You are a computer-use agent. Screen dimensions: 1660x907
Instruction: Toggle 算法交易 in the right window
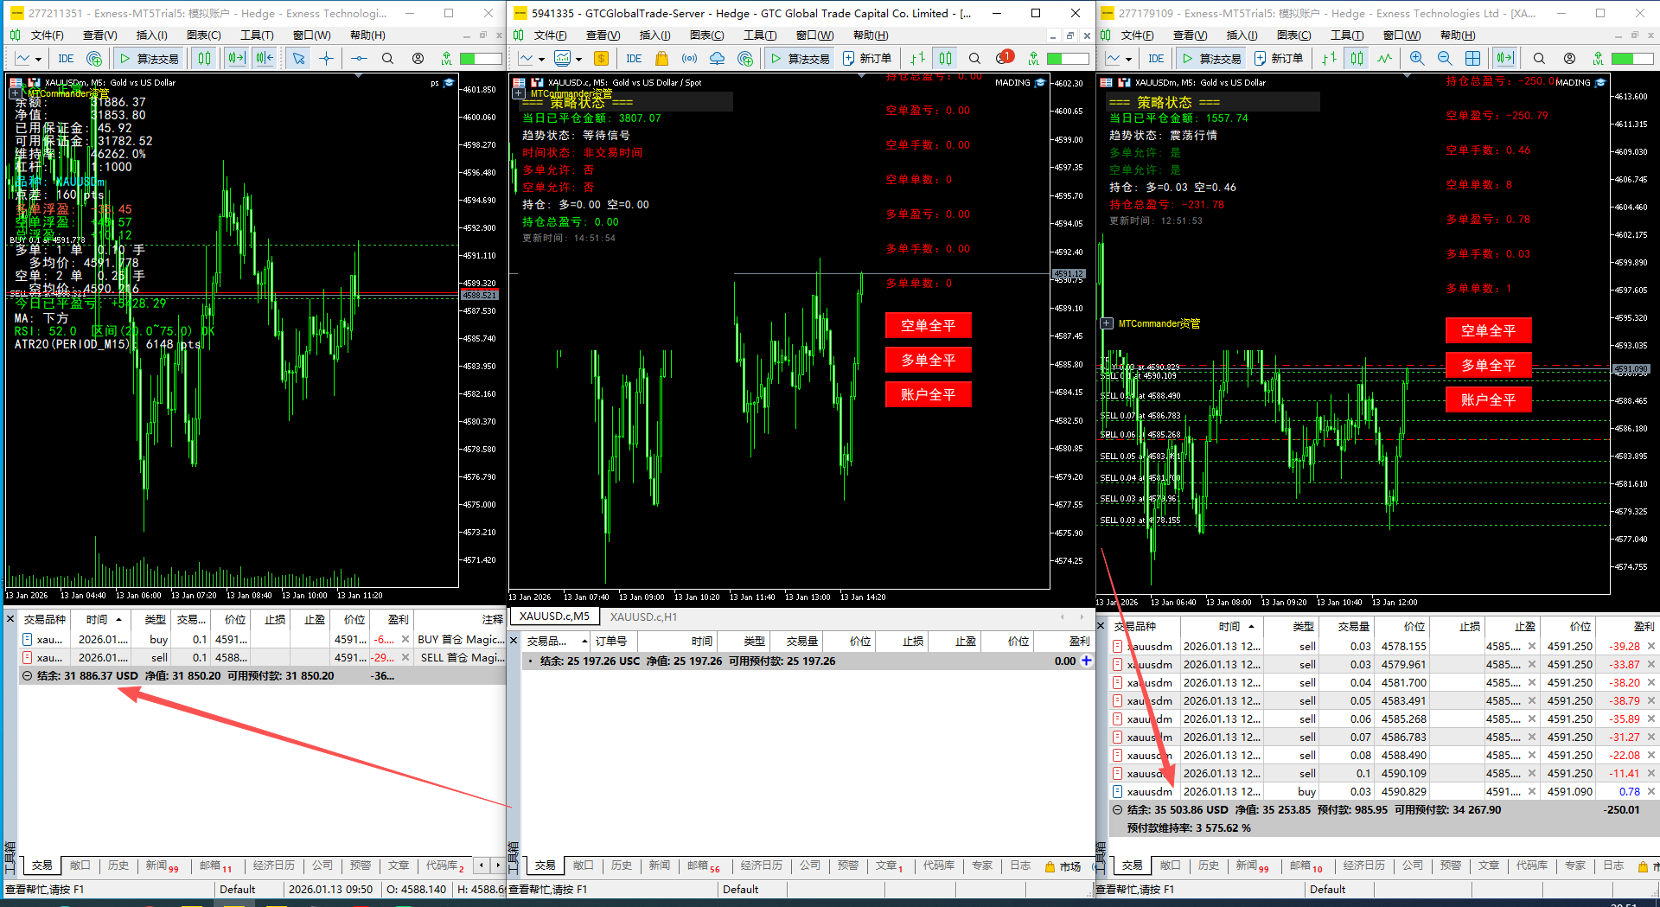1211,59
